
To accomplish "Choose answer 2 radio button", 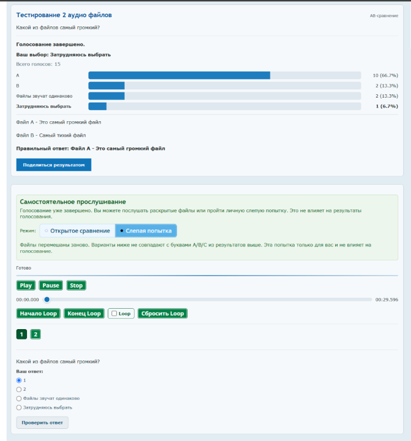I will click(x=19, y=389).
